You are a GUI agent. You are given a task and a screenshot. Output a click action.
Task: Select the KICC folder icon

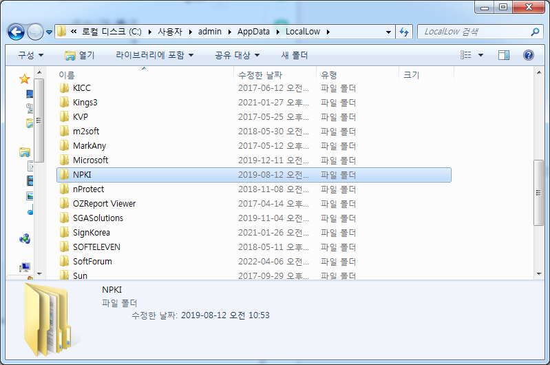[64, 87]
